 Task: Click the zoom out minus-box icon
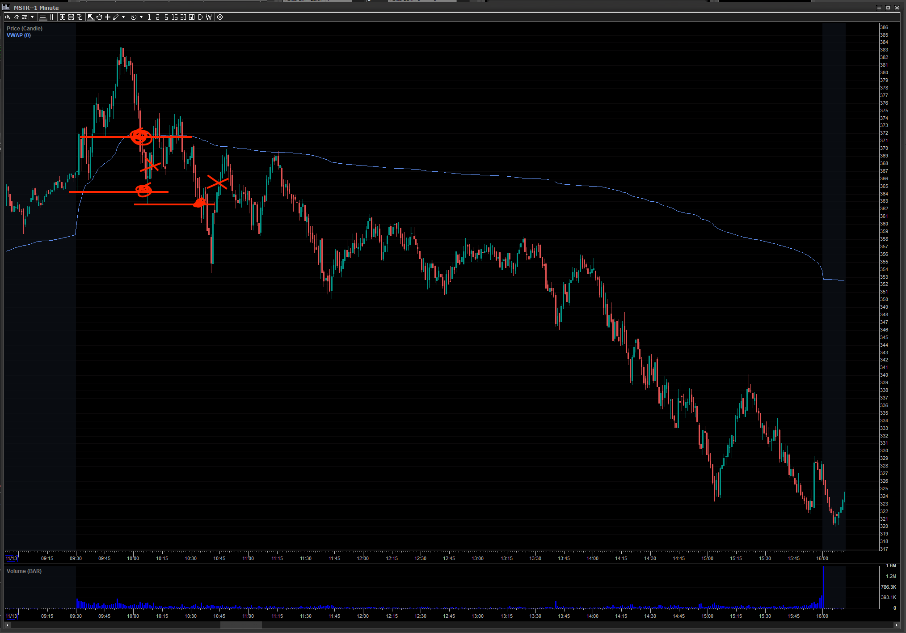click(71, 17)
